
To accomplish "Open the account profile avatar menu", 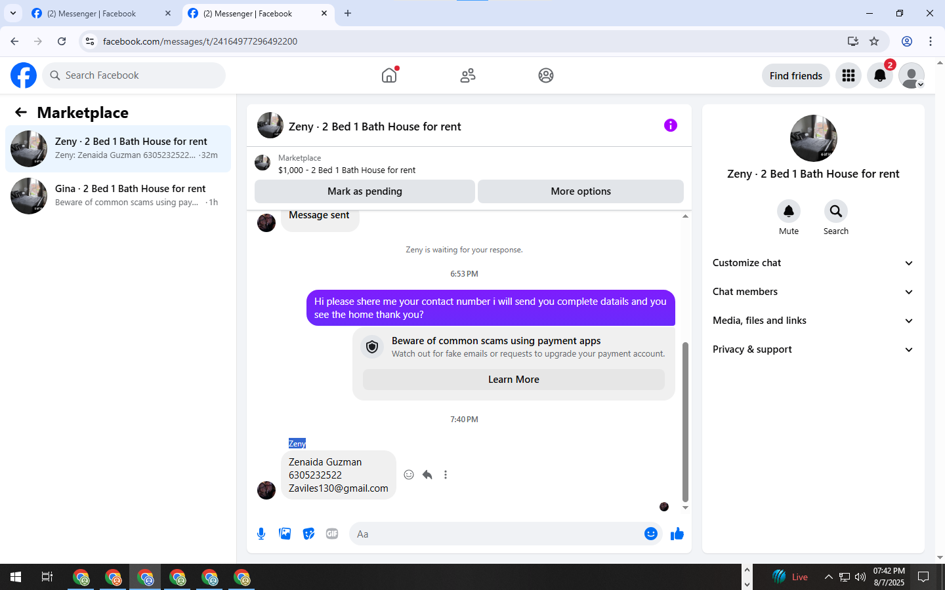I will pyautogui.click(x=912, y=75).
